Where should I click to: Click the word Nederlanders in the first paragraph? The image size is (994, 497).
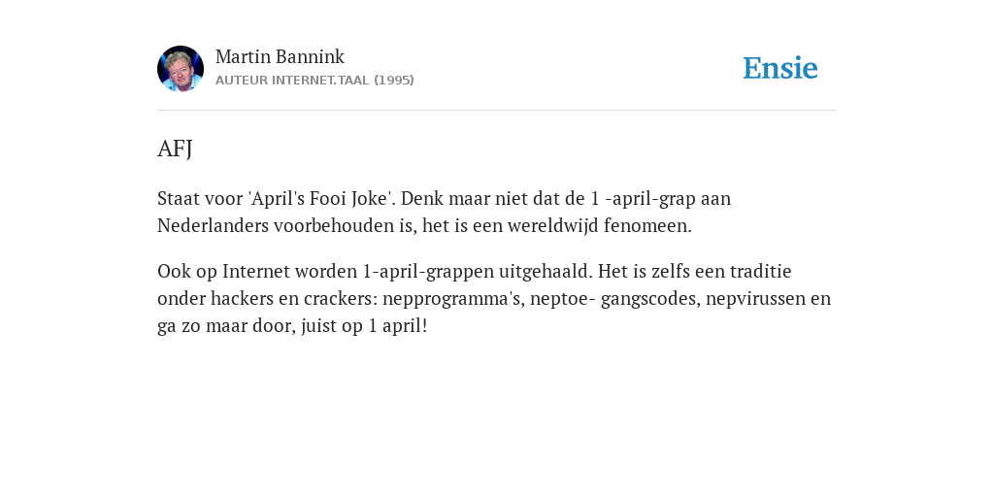tap(213, 225)
